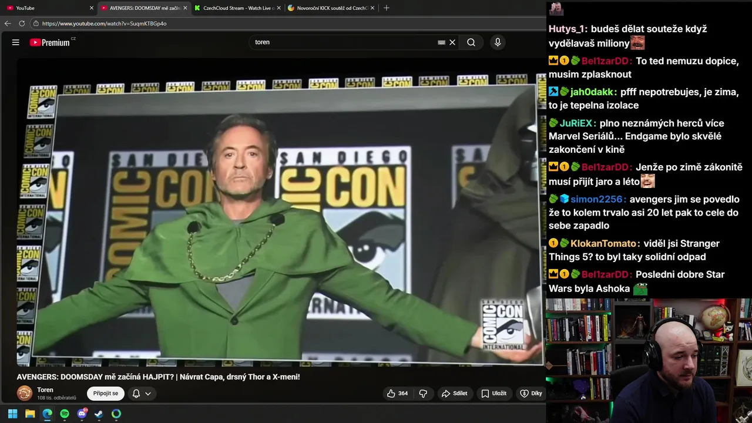This screenshot has width=752, height=423.
Task: Close the first YouTube tab
Action: 92,8
